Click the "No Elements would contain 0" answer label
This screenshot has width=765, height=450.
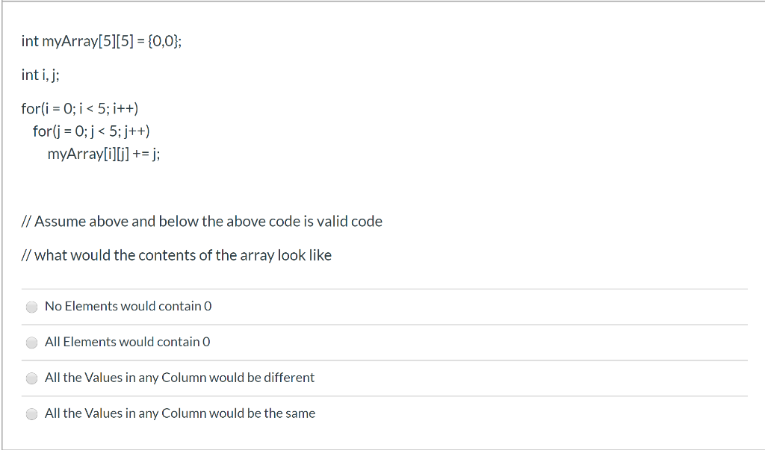(x=128, y=306)
